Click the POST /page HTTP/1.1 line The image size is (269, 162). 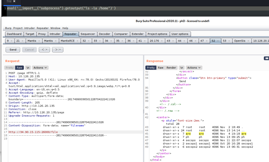24,73
